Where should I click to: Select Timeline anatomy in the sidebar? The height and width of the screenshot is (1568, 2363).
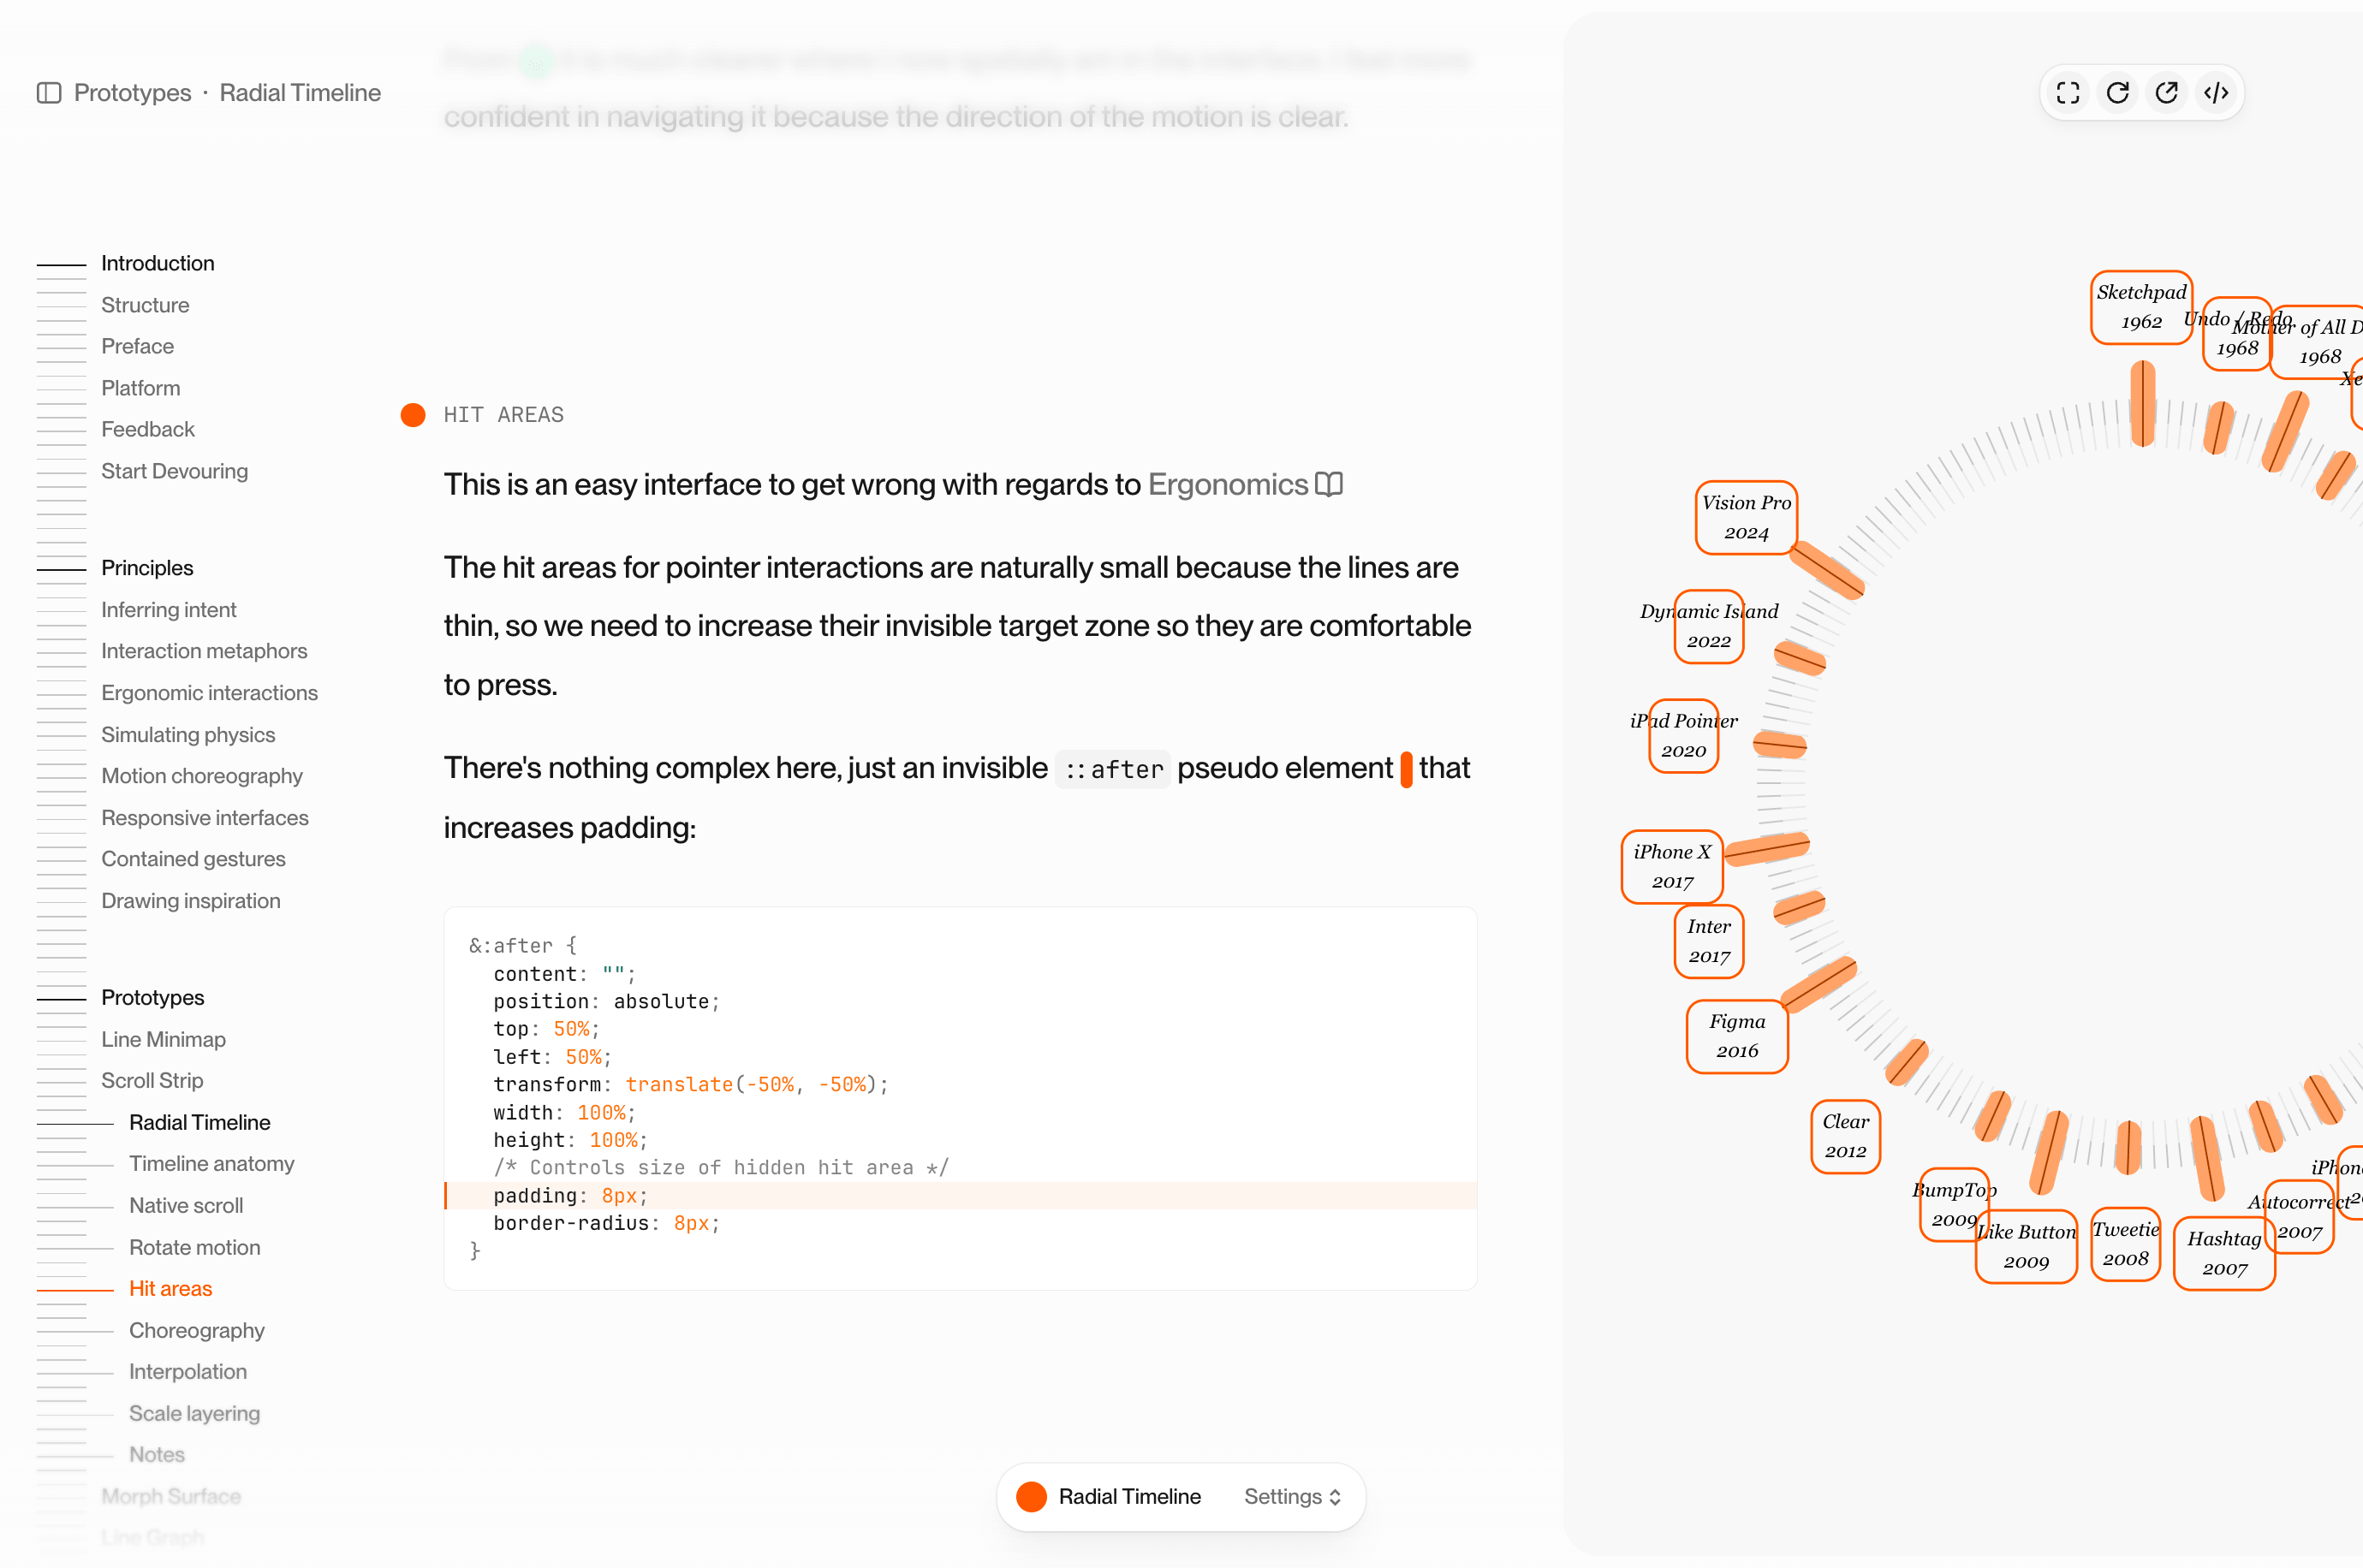[x=211, y=1164]
